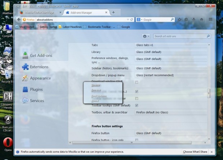Screen dimensions: 223x160
Task: Dismiss the data sharing notification bar
Action: (x=211, y=152)
